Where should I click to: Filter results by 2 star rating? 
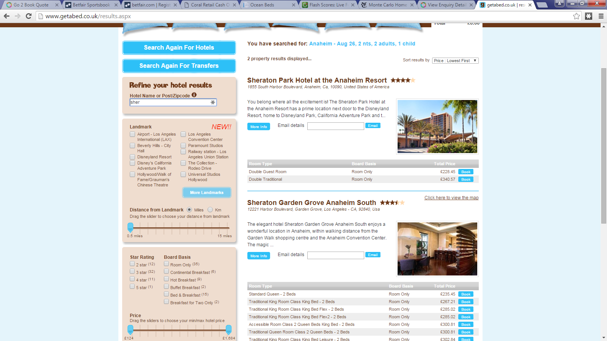pos(132,264)
